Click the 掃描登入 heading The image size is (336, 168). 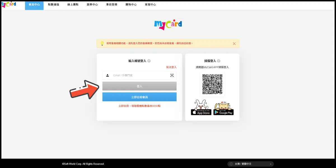click(x=210, y=61)
